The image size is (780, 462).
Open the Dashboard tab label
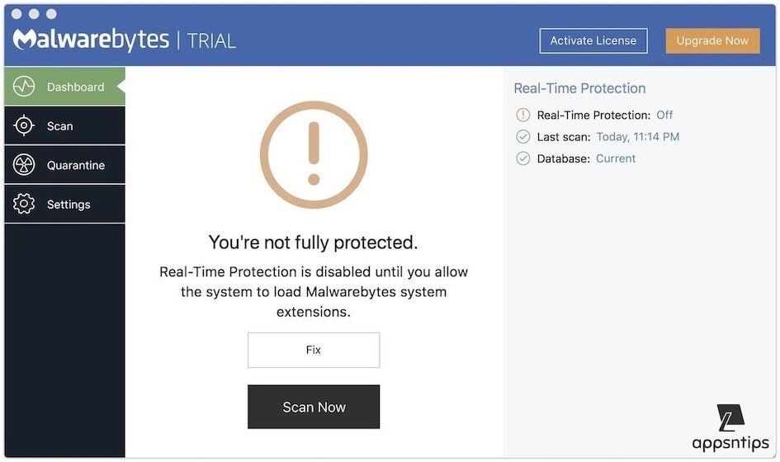click(75, 87)
